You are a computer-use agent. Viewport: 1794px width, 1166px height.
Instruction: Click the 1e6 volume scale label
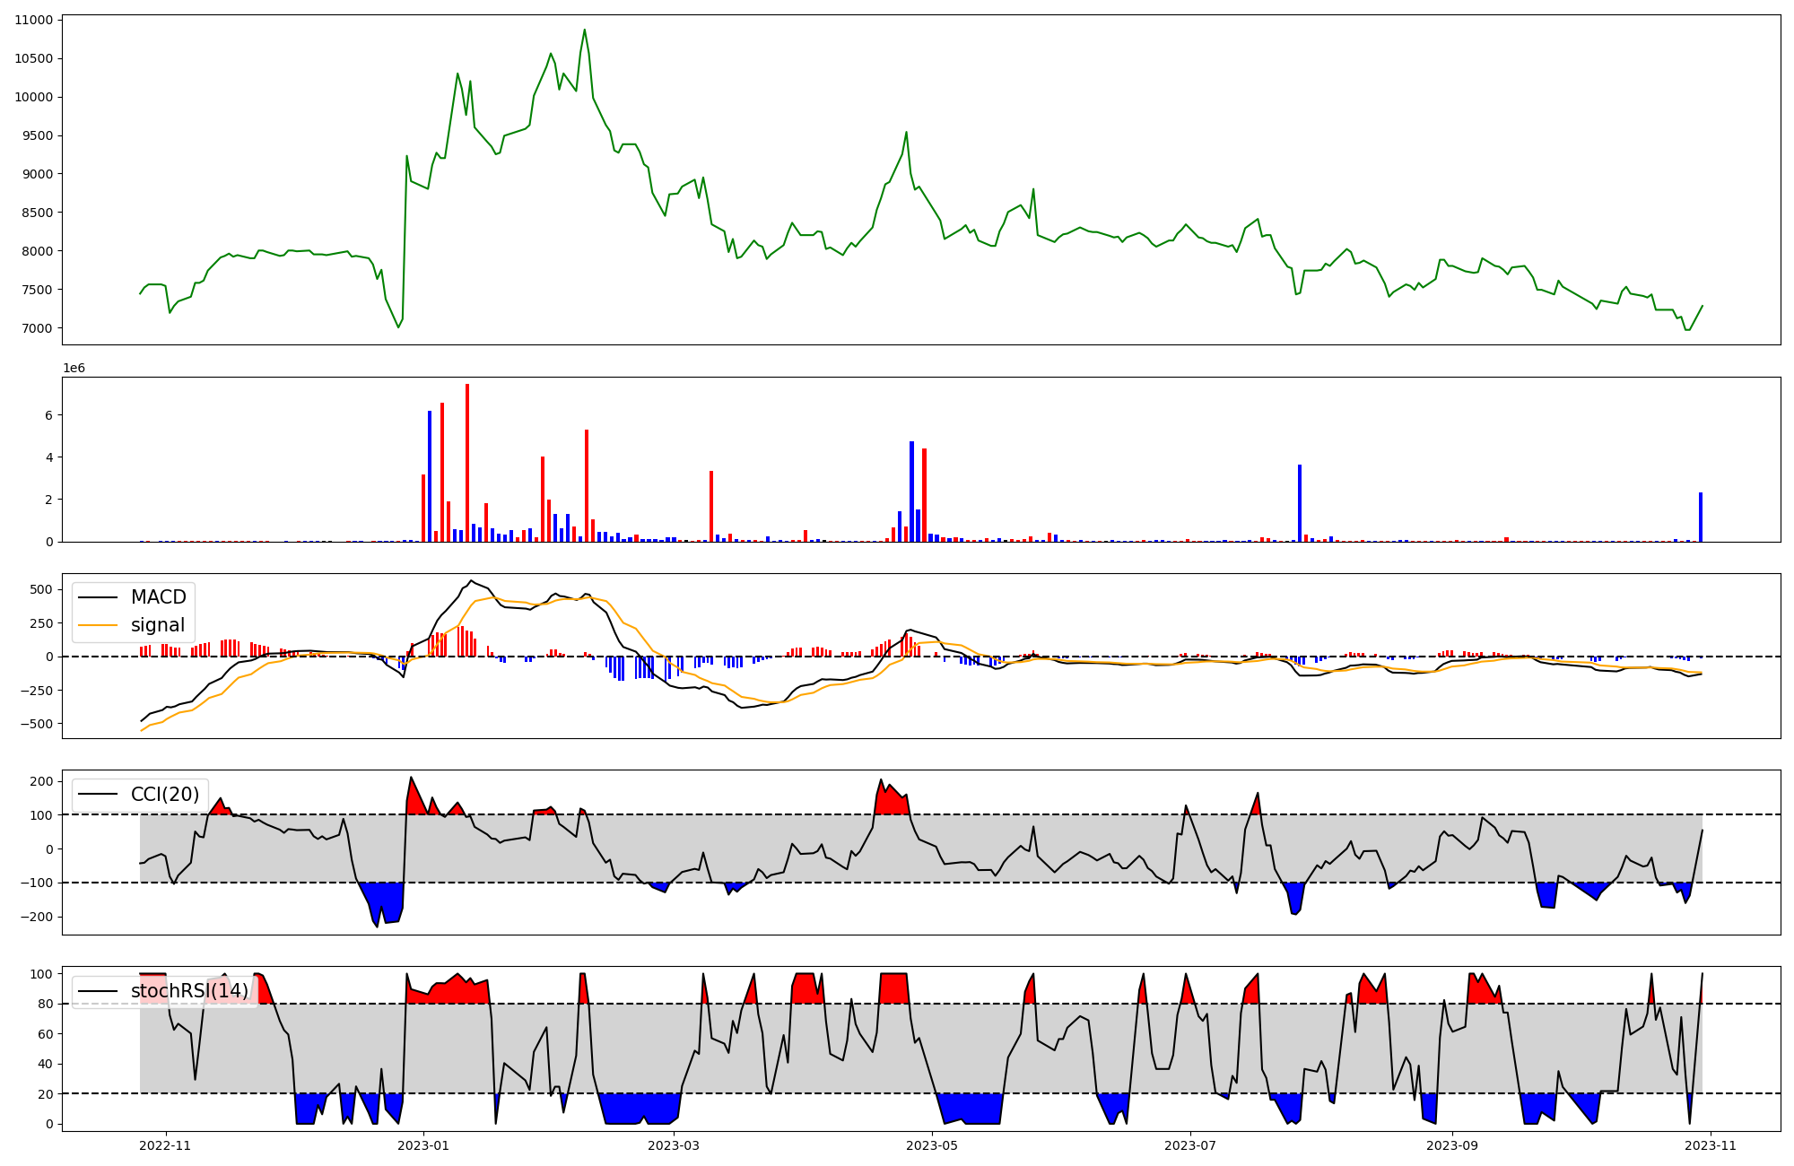pos(74,369)
